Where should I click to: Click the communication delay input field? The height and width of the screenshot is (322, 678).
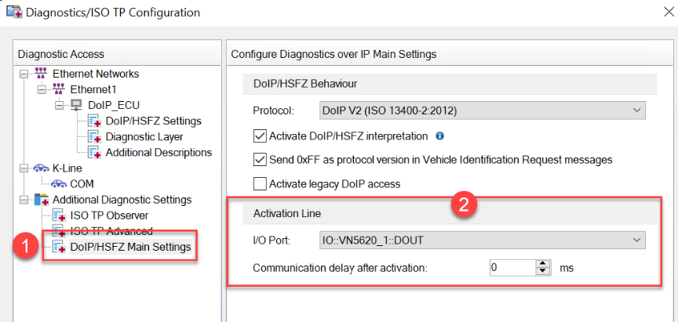tap(508, 267)
